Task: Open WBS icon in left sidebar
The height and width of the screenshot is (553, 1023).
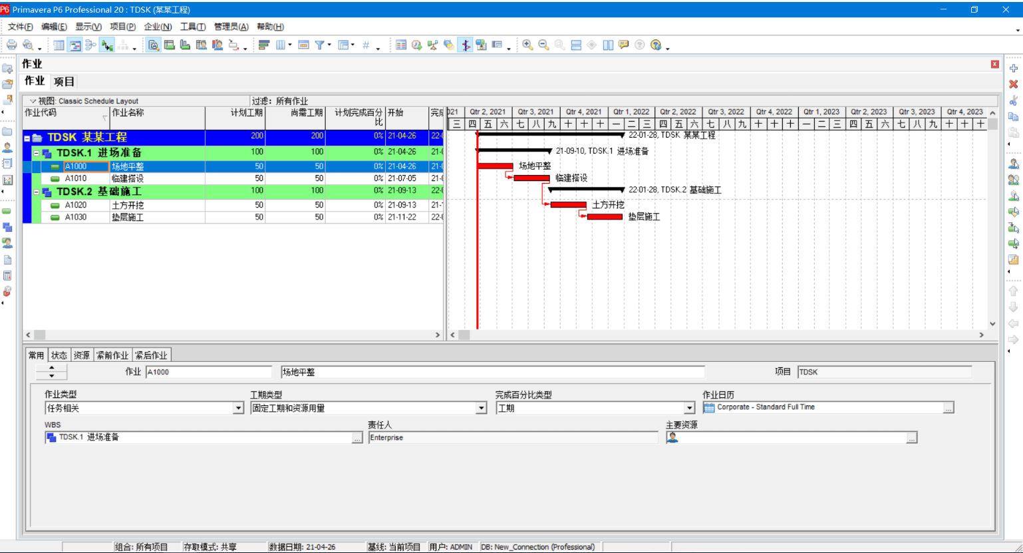Action: tap(7, 228)
